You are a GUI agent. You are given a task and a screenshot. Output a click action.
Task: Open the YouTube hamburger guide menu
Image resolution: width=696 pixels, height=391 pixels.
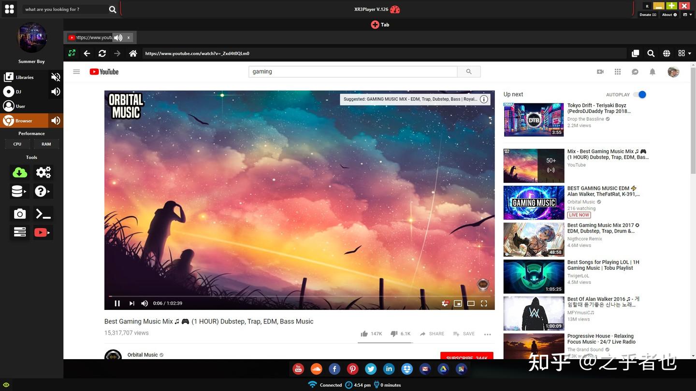coord(76,72)
